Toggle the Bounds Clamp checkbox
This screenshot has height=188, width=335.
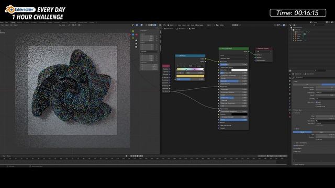[x=317, y=107]
